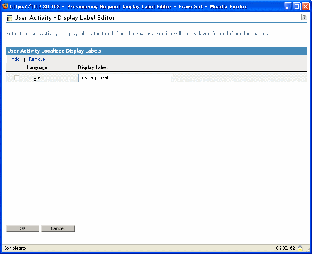
Task: Click the Firefox logo in title bar
Action: click(x=5, y=6)
